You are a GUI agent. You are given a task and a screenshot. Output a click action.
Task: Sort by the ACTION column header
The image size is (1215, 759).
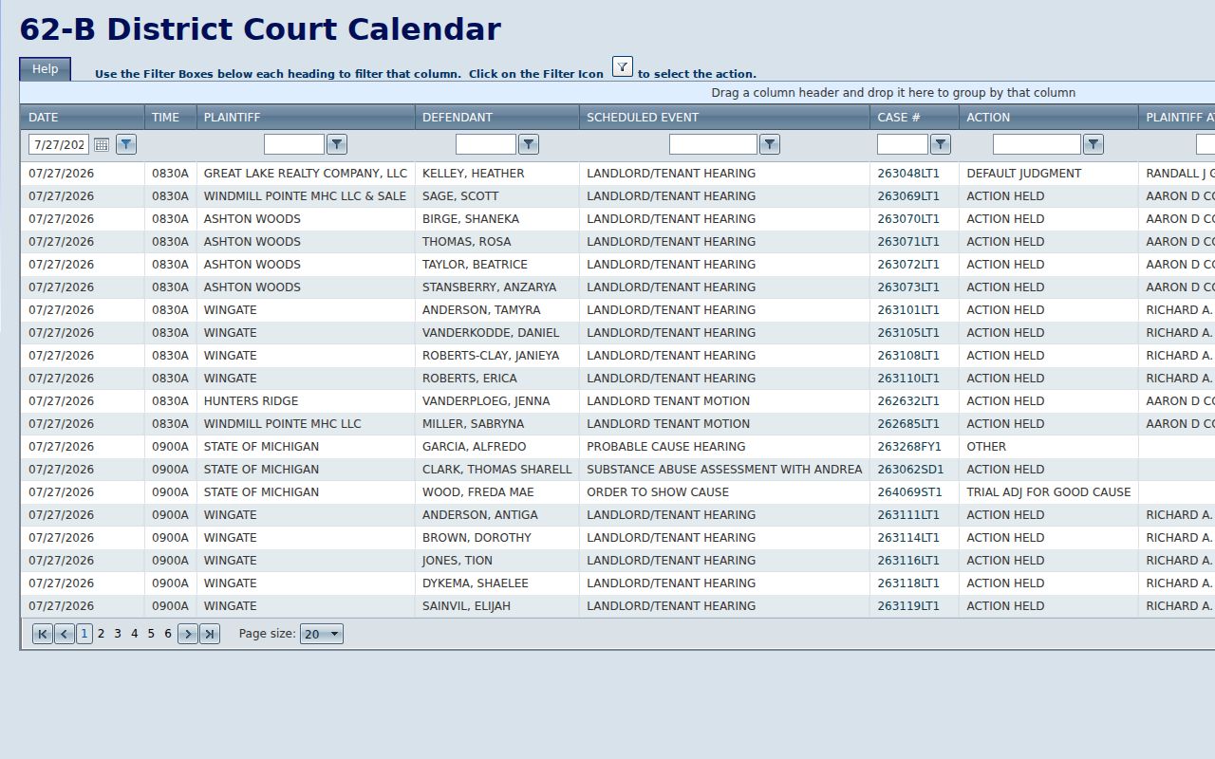coord(988,118)
